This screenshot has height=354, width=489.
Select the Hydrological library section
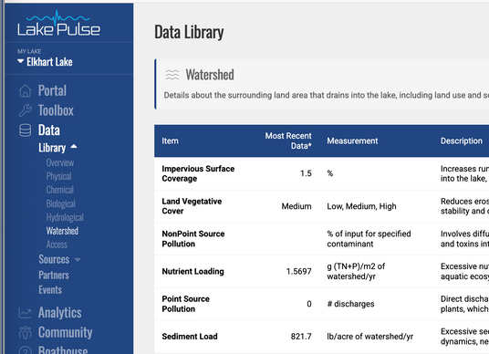click(65, 217)
